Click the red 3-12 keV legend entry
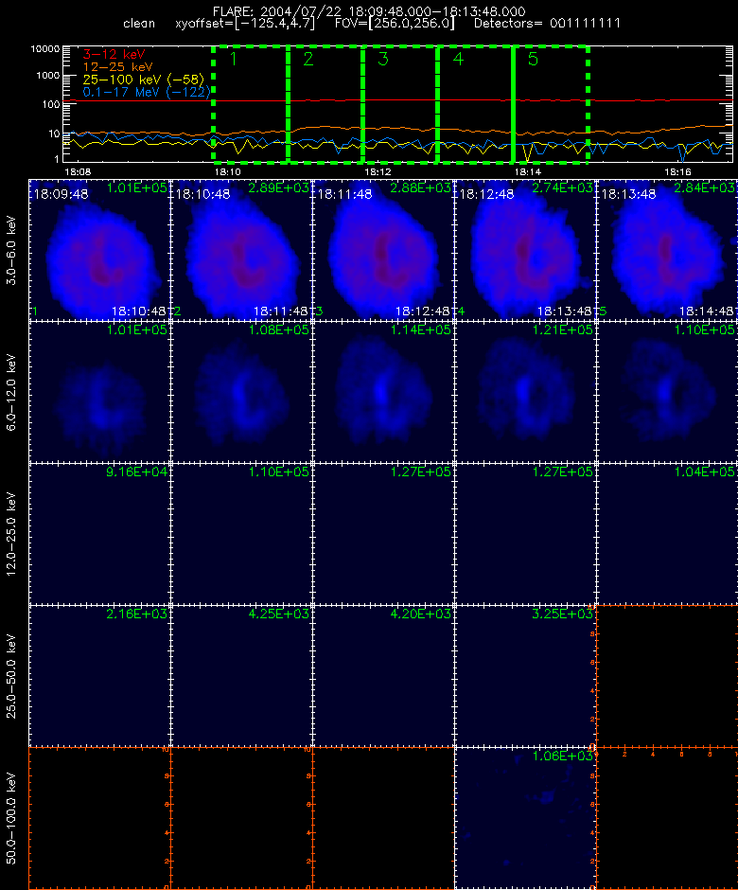 (x=114, y=55)
